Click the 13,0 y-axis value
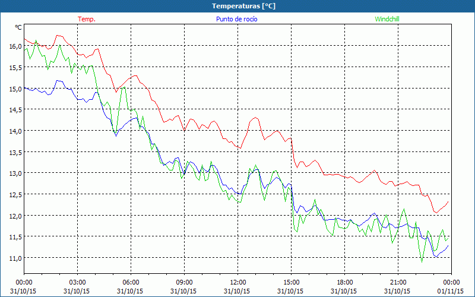 click(15, 173)
